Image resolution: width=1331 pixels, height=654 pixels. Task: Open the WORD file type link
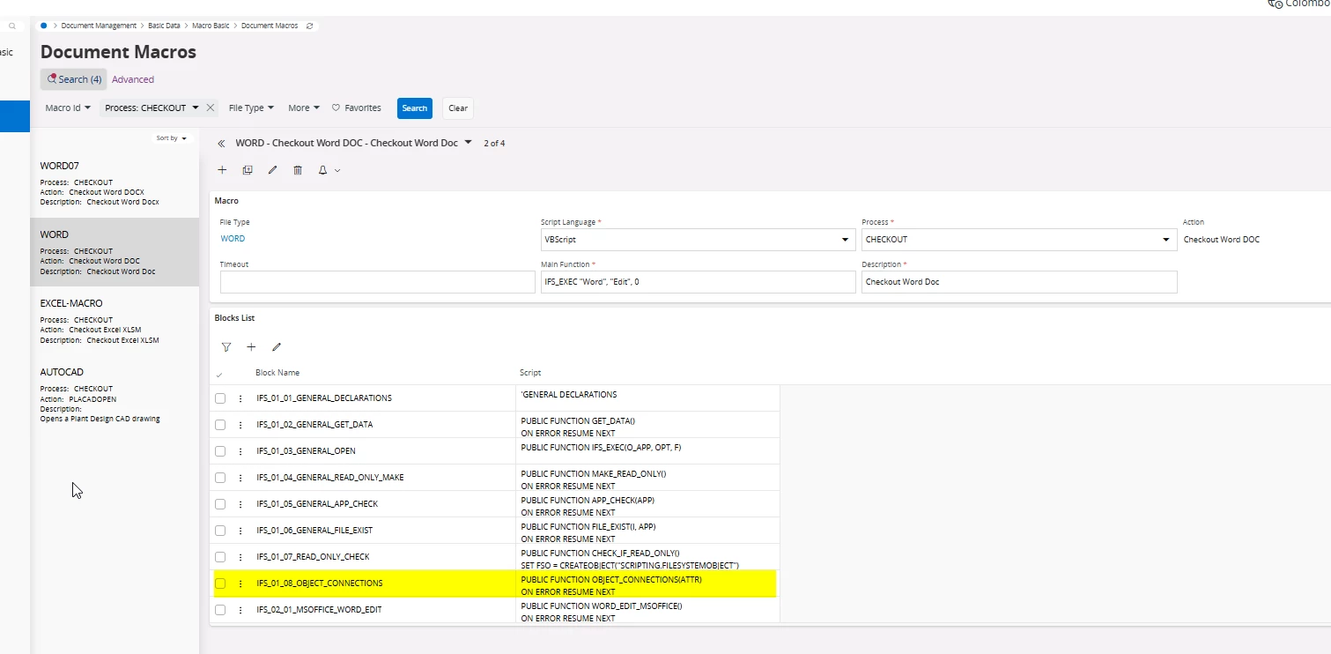pos(233,239)
